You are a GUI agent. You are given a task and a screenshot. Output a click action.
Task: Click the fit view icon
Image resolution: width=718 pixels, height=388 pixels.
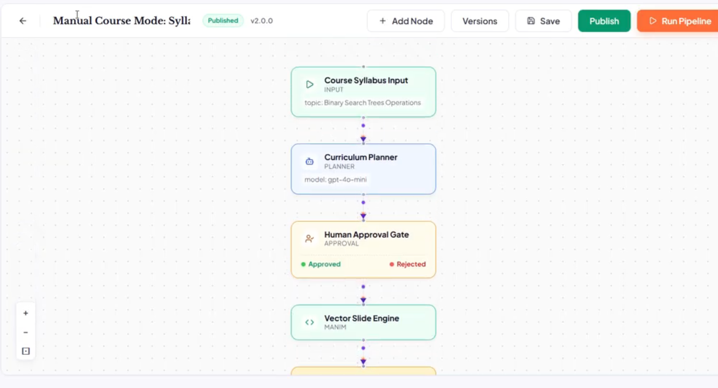point(26,351)
